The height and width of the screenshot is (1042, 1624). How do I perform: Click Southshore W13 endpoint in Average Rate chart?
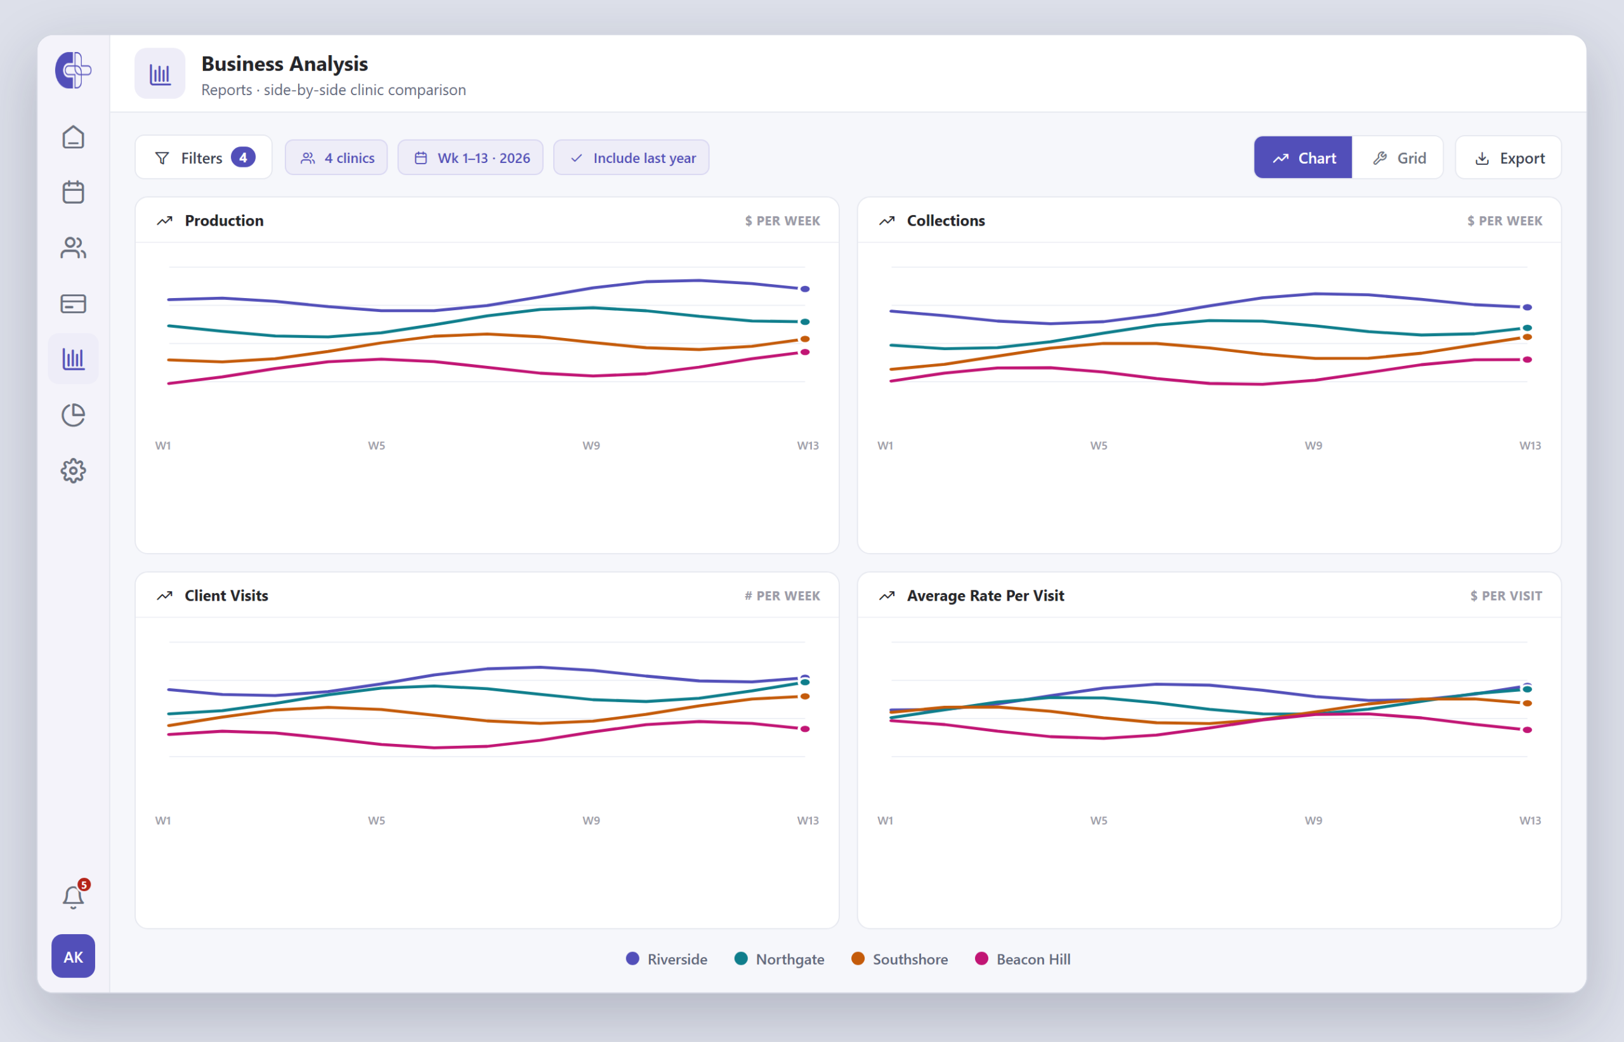1527,704
